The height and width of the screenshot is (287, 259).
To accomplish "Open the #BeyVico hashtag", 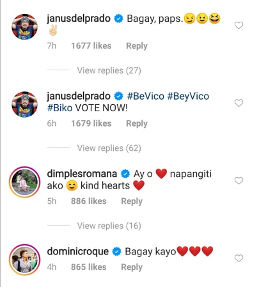I will point(188,96).
